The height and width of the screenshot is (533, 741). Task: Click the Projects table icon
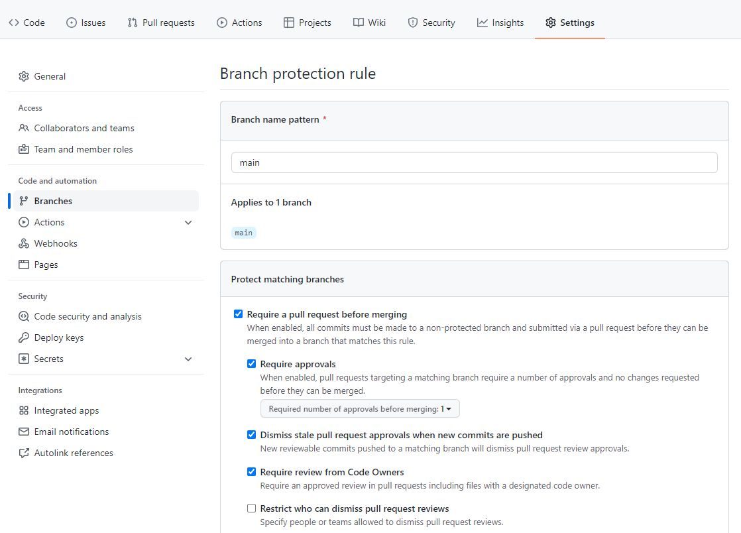[x=289, y=23]
